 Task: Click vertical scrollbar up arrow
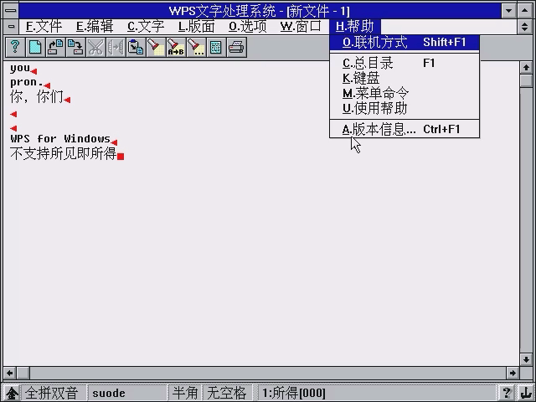tap(526, 68)
